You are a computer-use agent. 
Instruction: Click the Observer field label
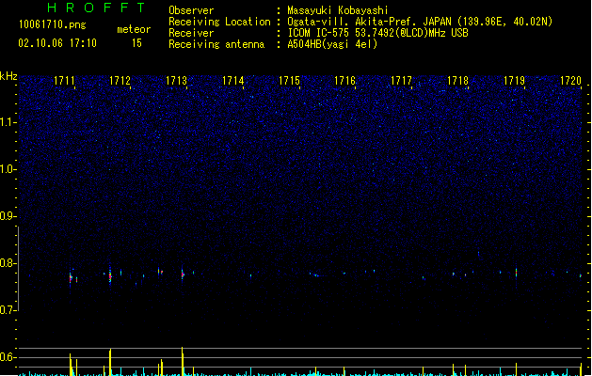[191, 10]
